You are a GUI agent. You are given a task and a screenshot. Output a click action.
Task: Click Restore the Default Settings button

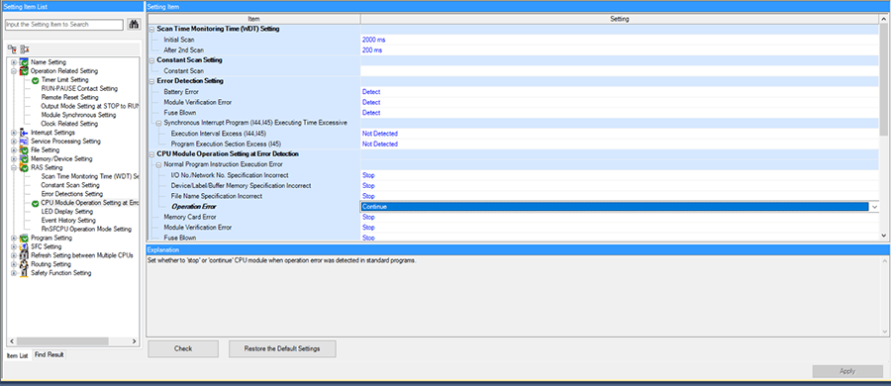pyautogui.click(x=282, y=348)
